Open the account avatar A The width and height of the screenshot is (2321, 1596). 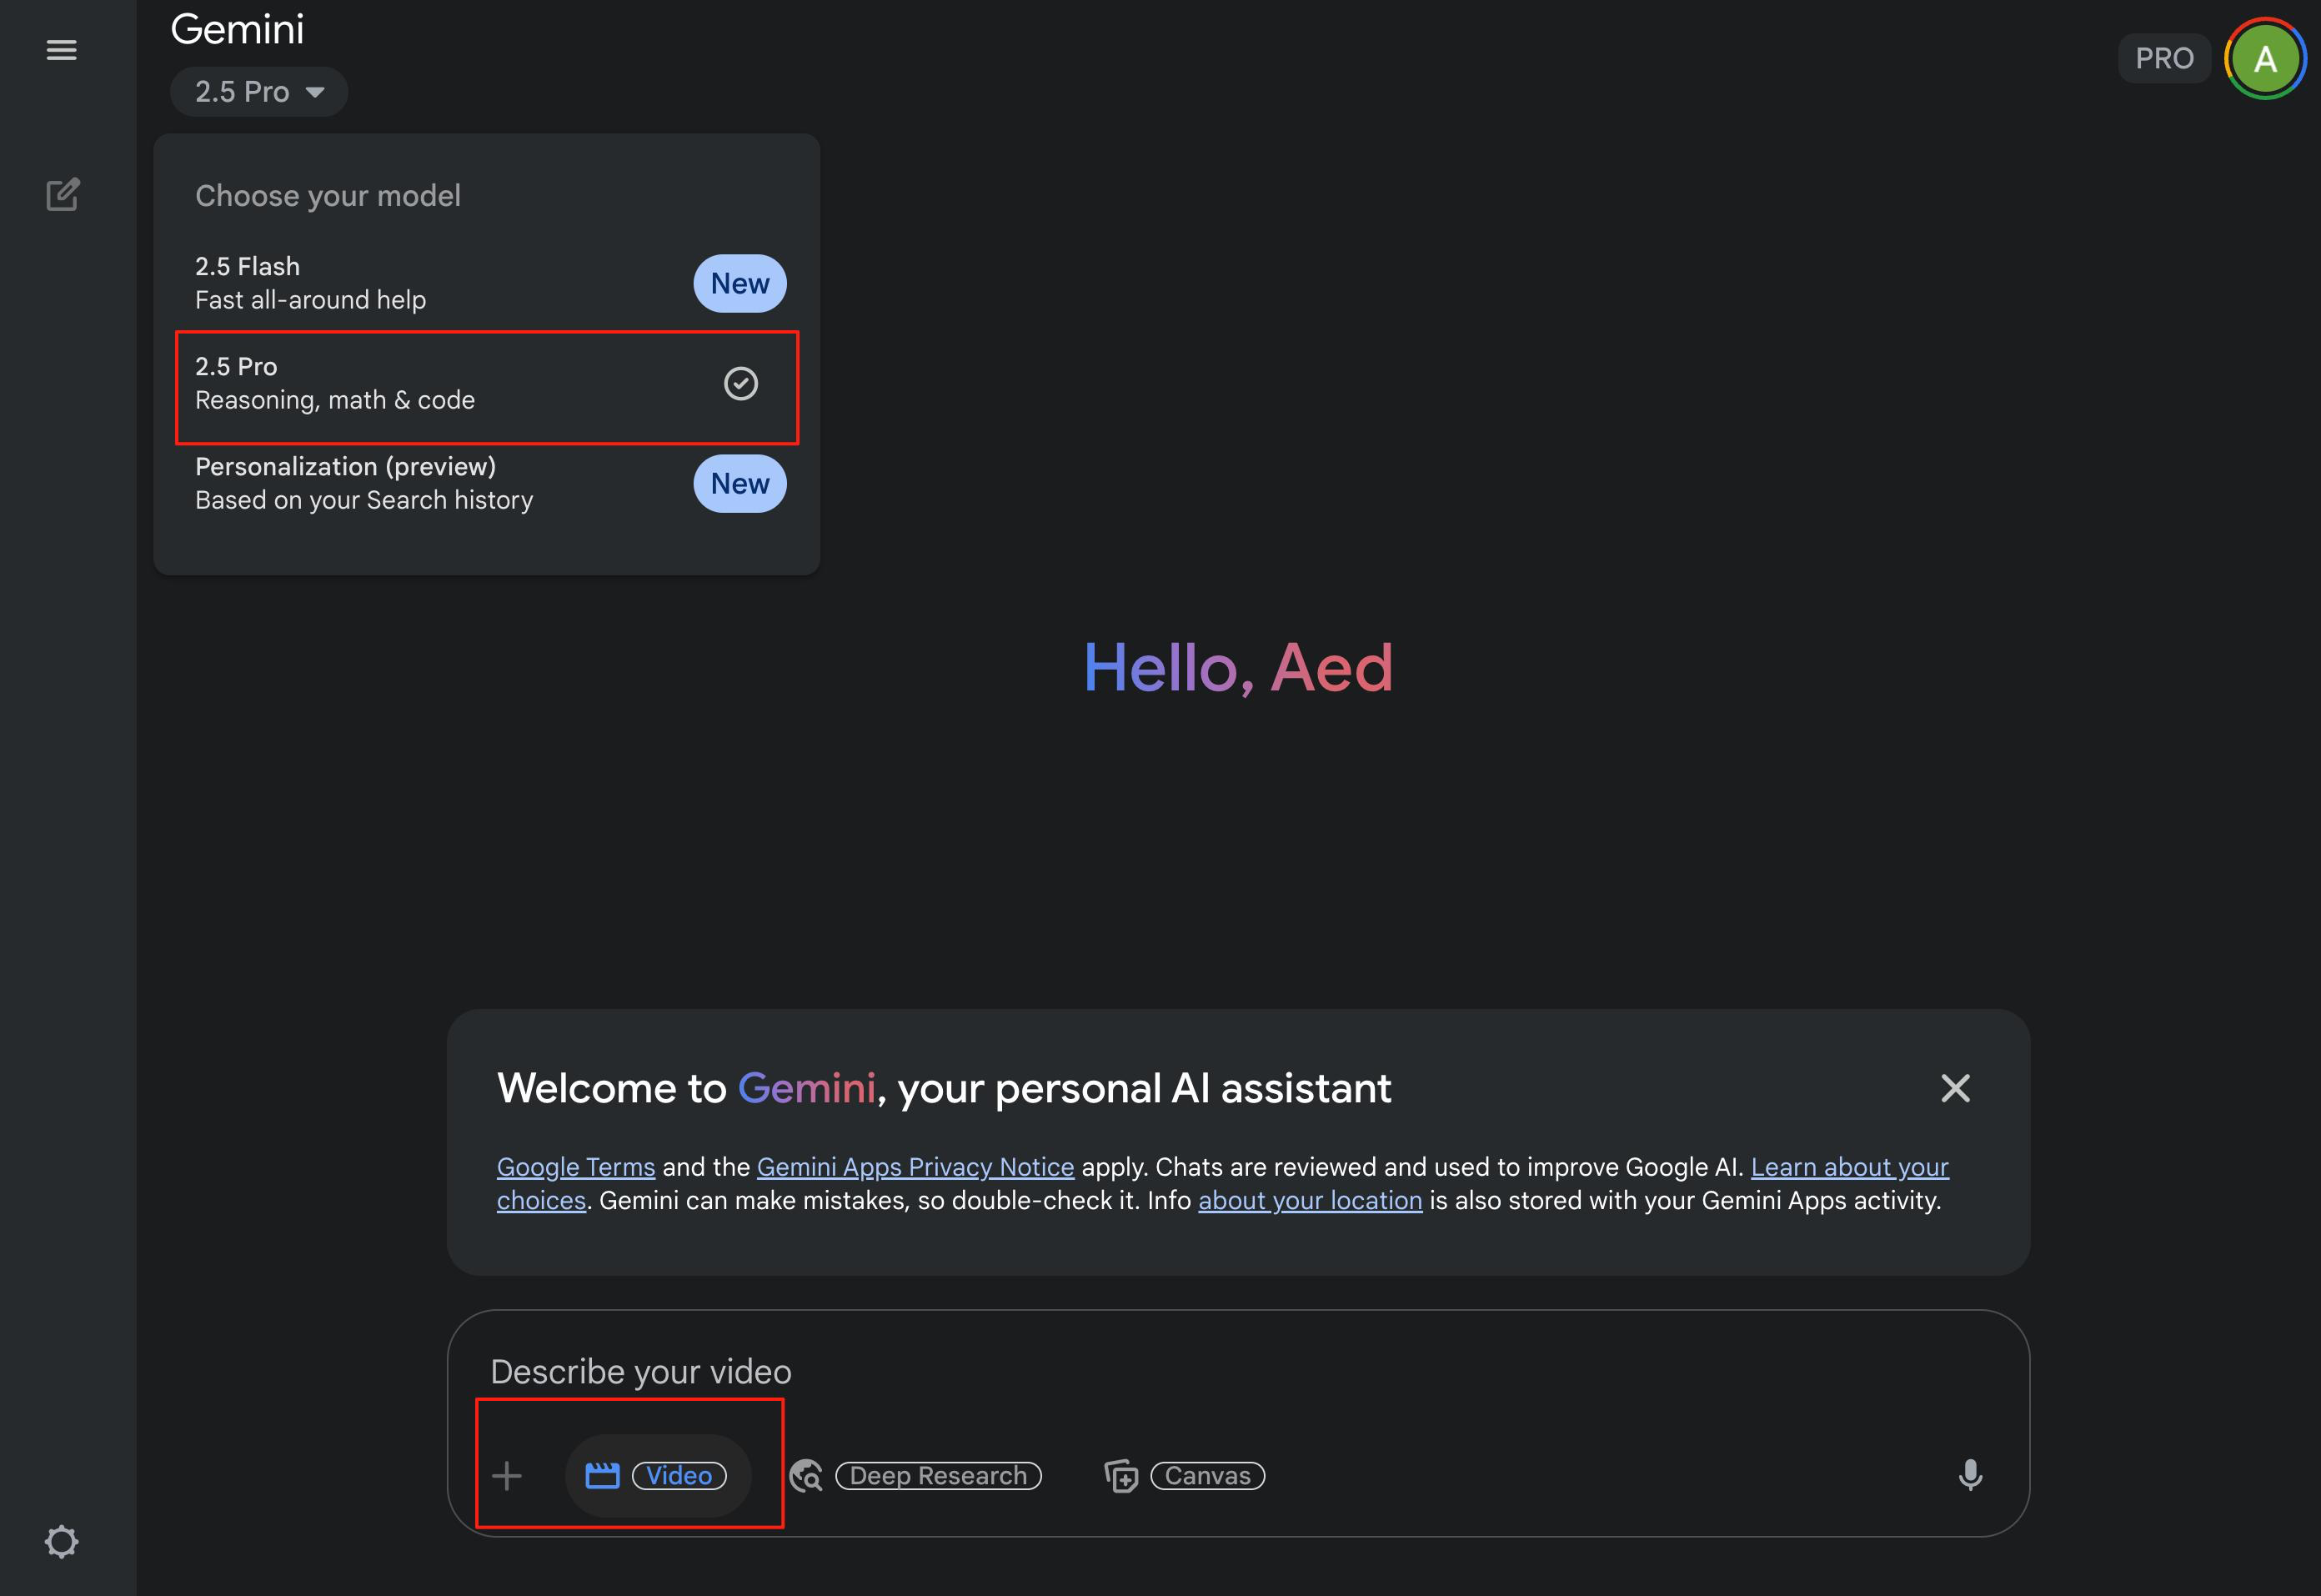(x=2264, y=59)
